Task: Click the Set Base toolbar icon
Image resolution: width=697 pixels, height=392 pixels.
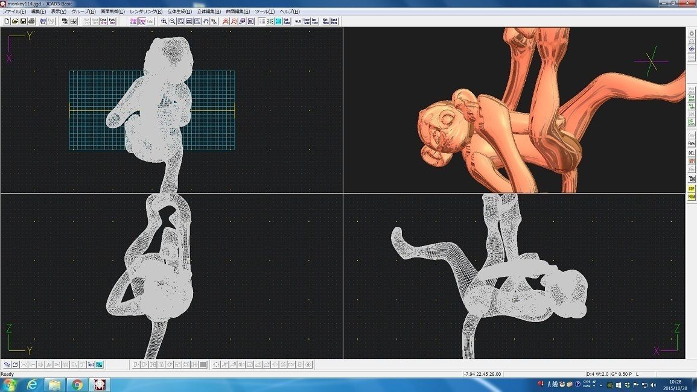Action: (287, 21)
